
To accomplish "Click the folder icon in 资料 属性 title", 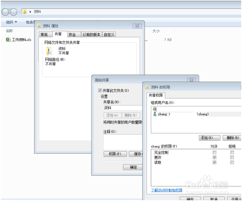I will 39,26.
